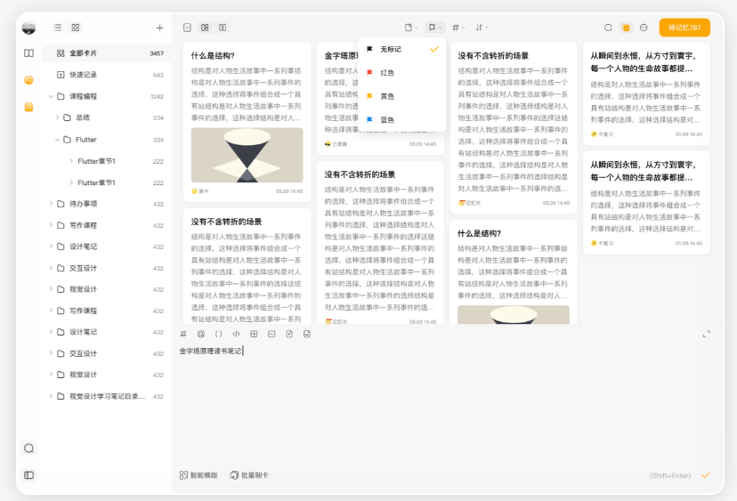The image size is (737, 501).
Task: Click the video file insert icon
Action: click(289, 335)
